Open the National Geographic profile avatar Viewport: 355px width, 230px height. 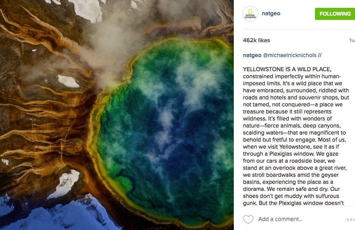tap(250, 14)
